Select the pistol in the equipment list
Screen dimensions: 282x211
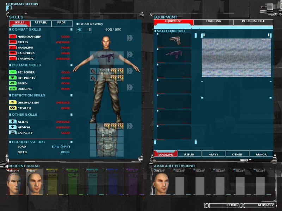(174, 40)
